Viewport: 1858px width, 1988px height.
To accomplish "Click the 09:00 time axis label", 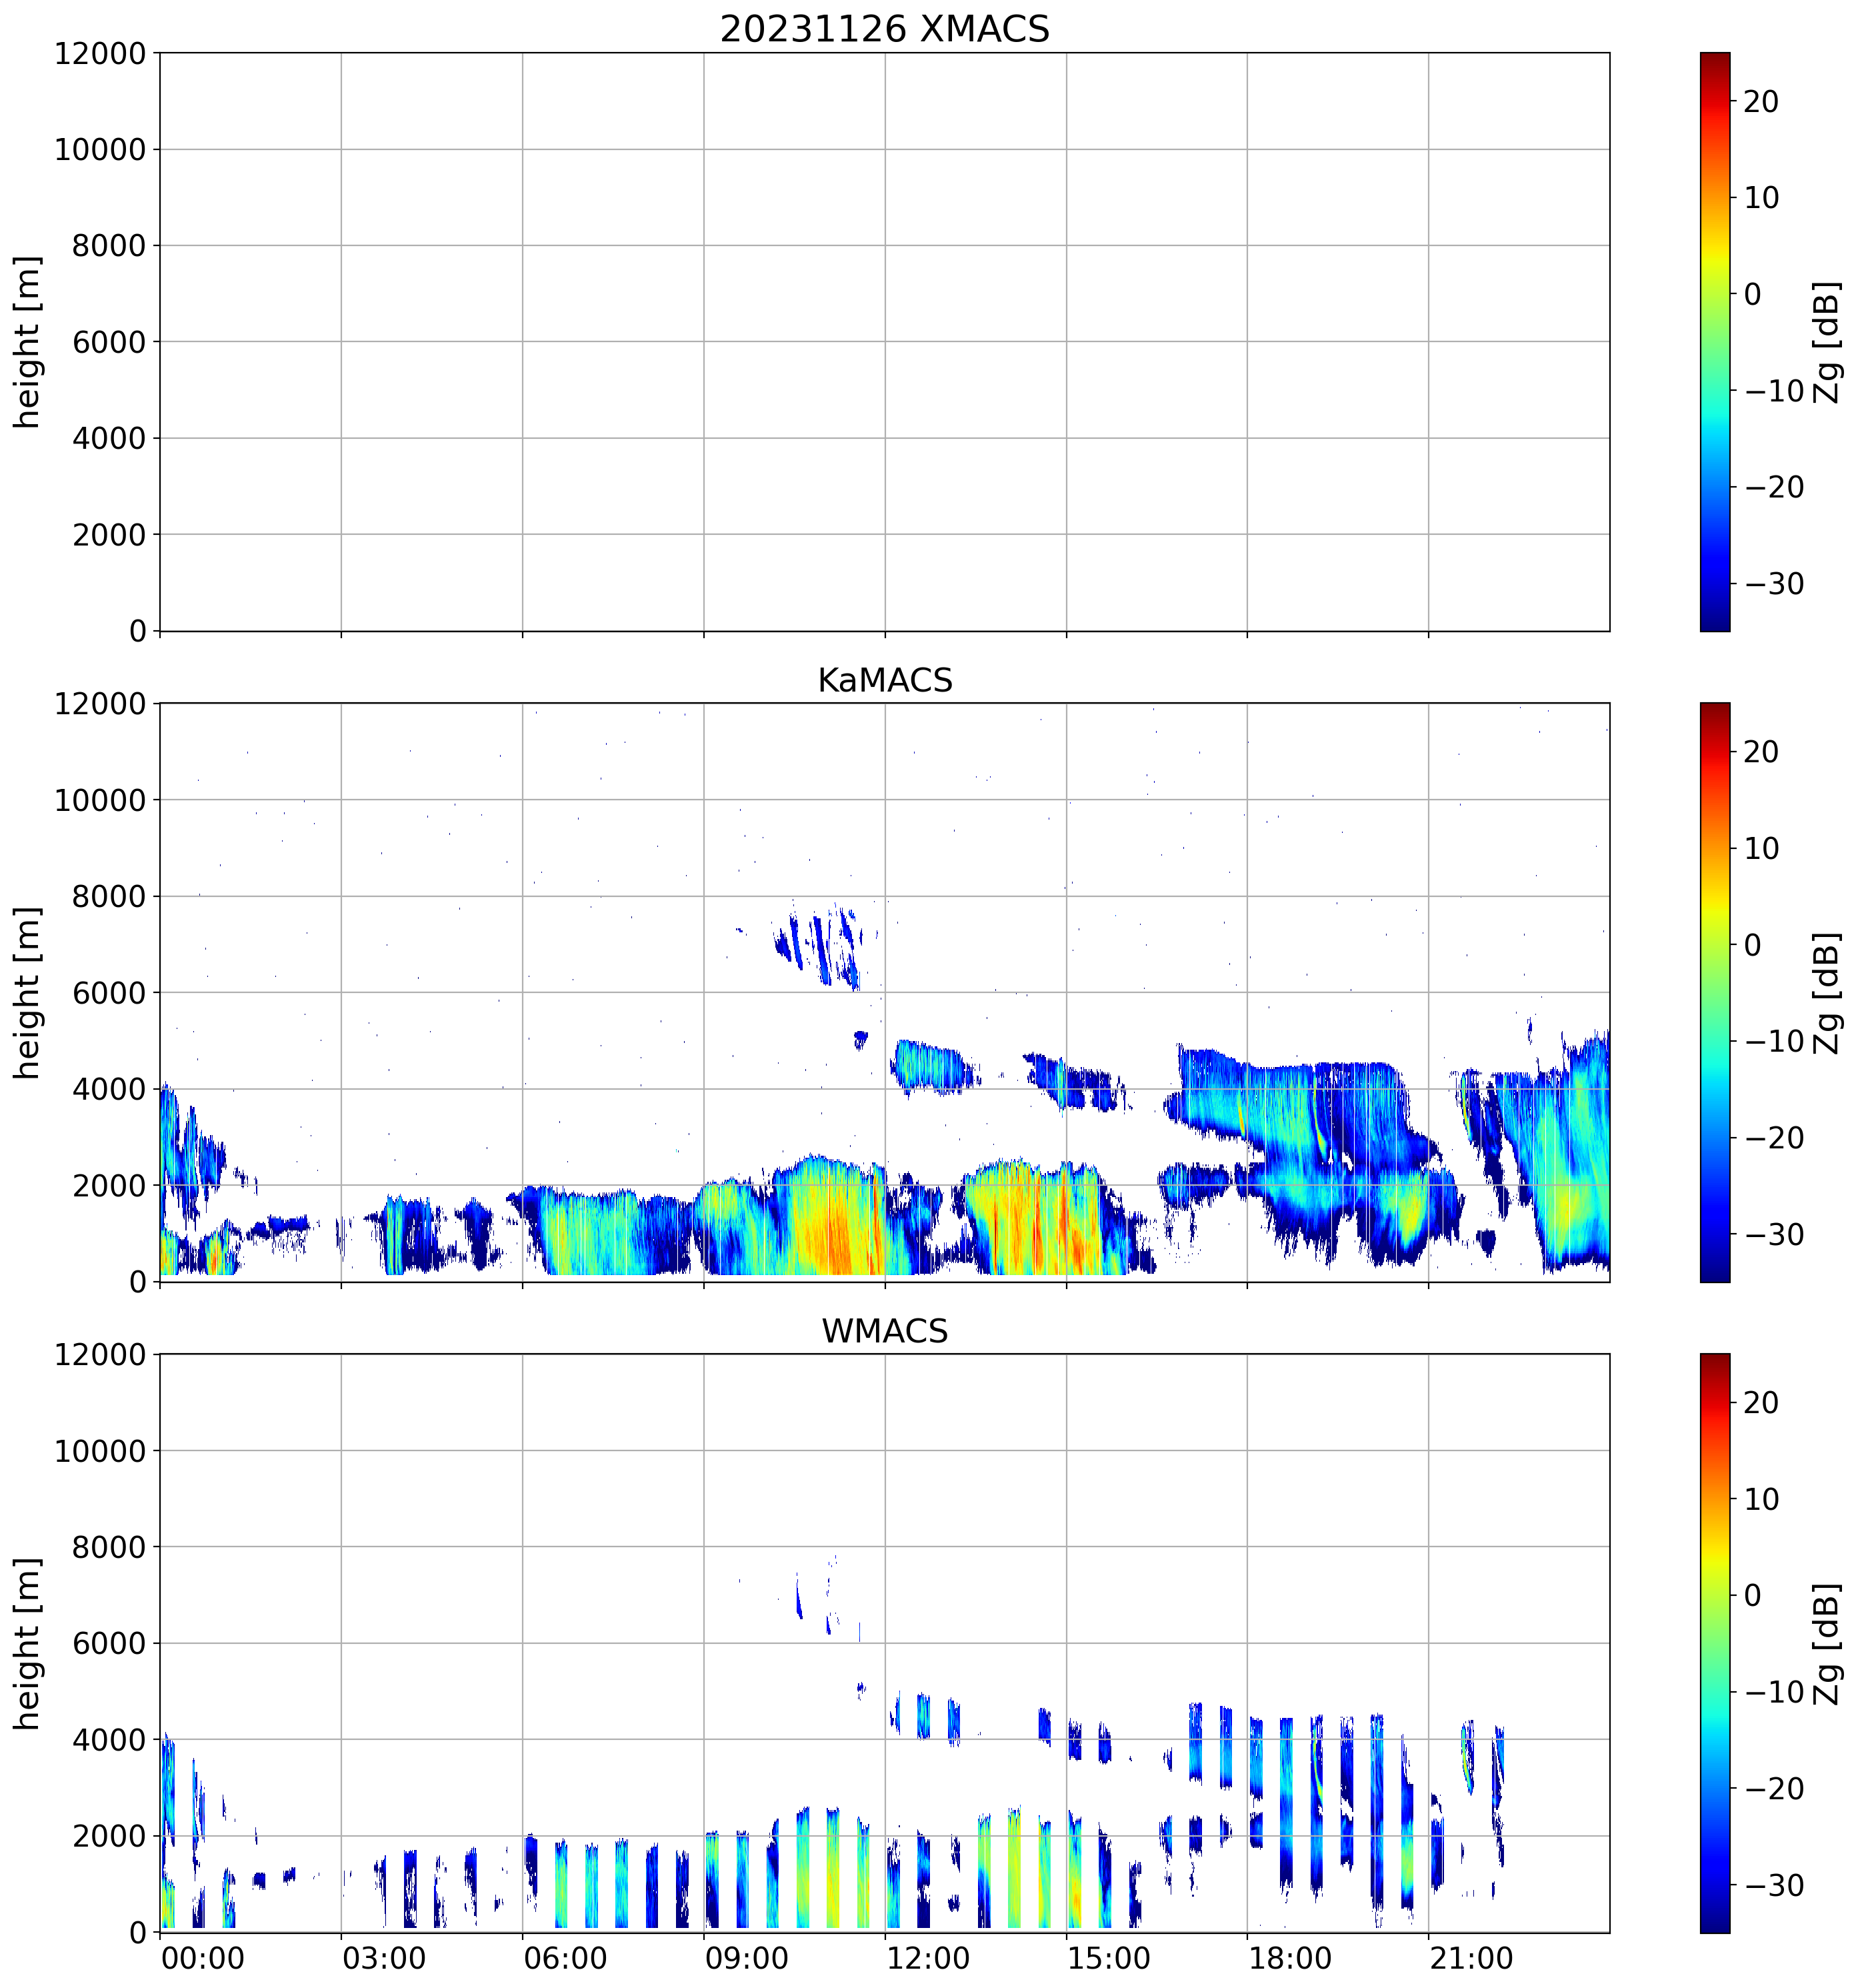I will pyautogui.click(x=745, y=1957).
